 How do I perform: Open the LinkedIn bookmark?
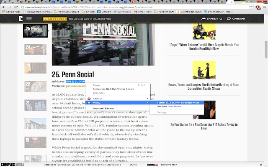[x=104, y=12]
